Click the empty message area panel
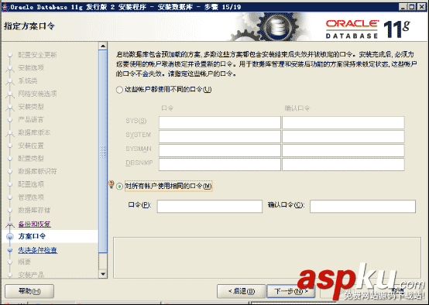 coord(267,258)
